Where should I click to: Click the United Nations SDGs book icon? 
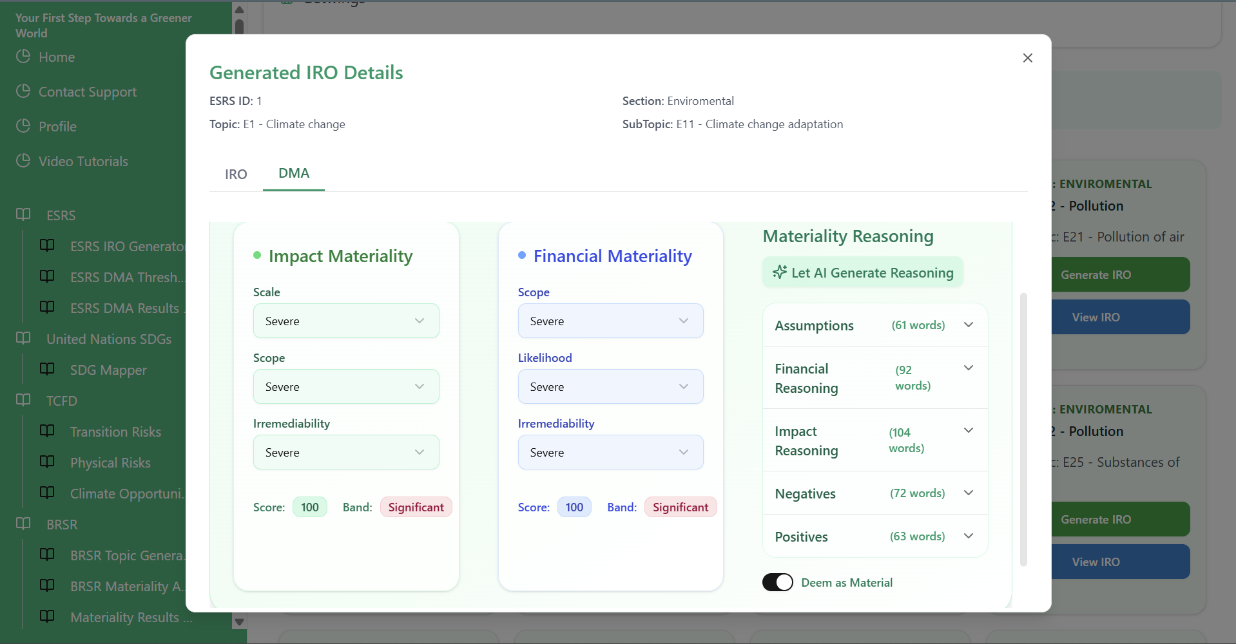[x=24, y=338]
